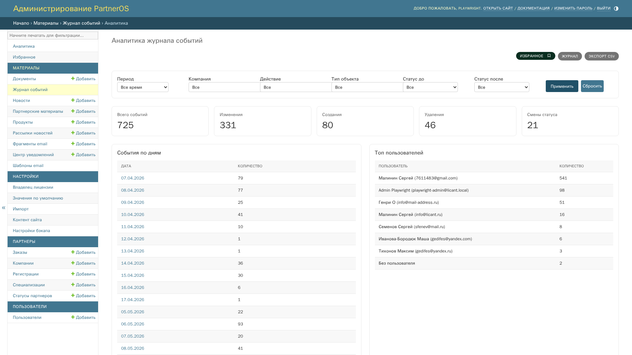
Task: Open Значения по умолчанию in the sidebar
Action: coord(38,198)
